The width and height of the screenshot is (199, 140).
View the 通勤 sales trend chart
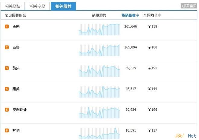[99, 29]
